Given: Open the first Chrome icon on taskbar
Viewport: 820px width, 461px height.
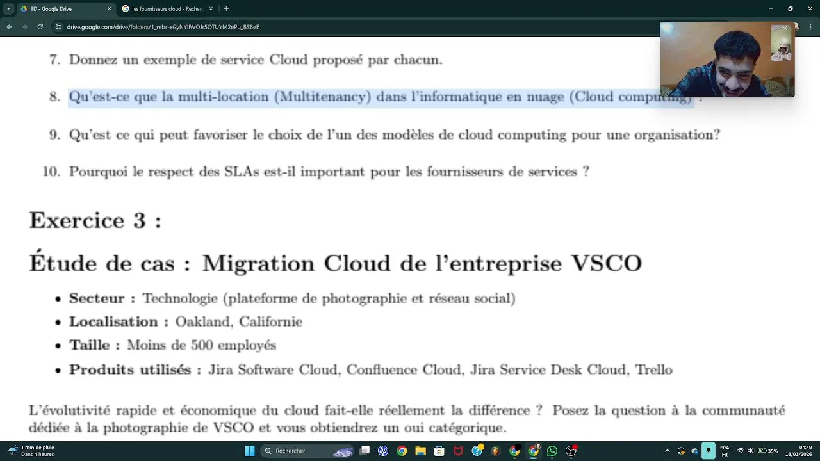Looking at the screenshot, I should 402,451.
